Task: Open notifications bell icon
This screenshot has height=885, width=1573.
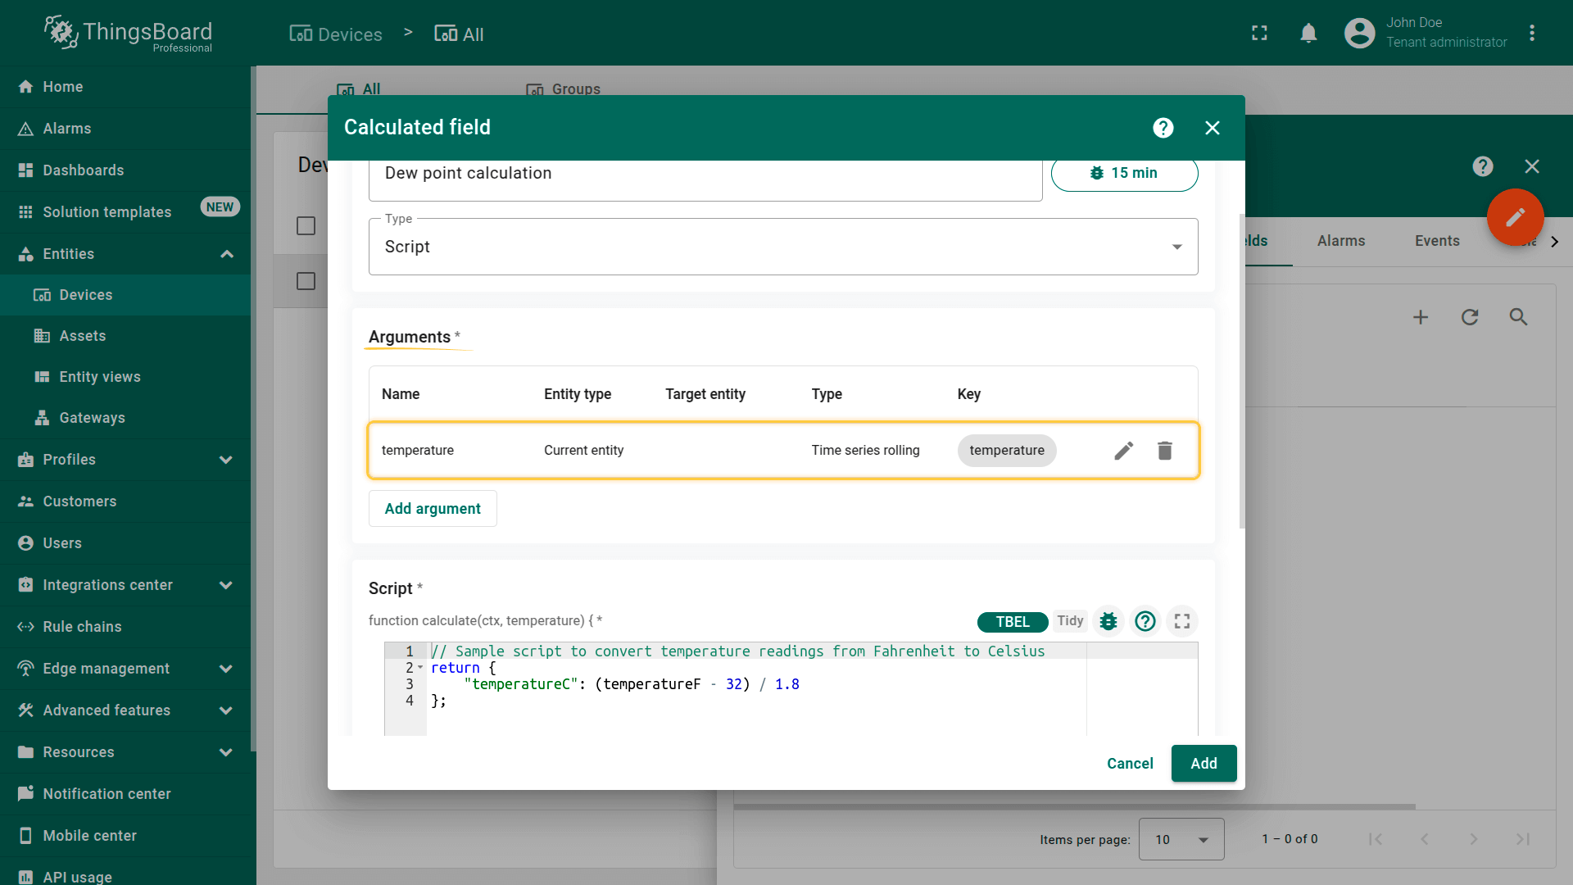Action: 1308,34
